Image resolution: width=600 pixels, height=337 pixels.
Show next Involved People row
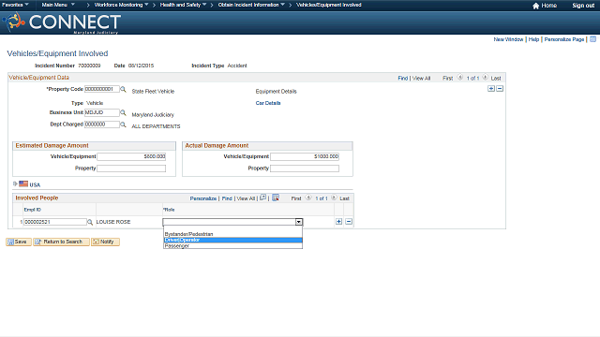(x=334, y=198)
